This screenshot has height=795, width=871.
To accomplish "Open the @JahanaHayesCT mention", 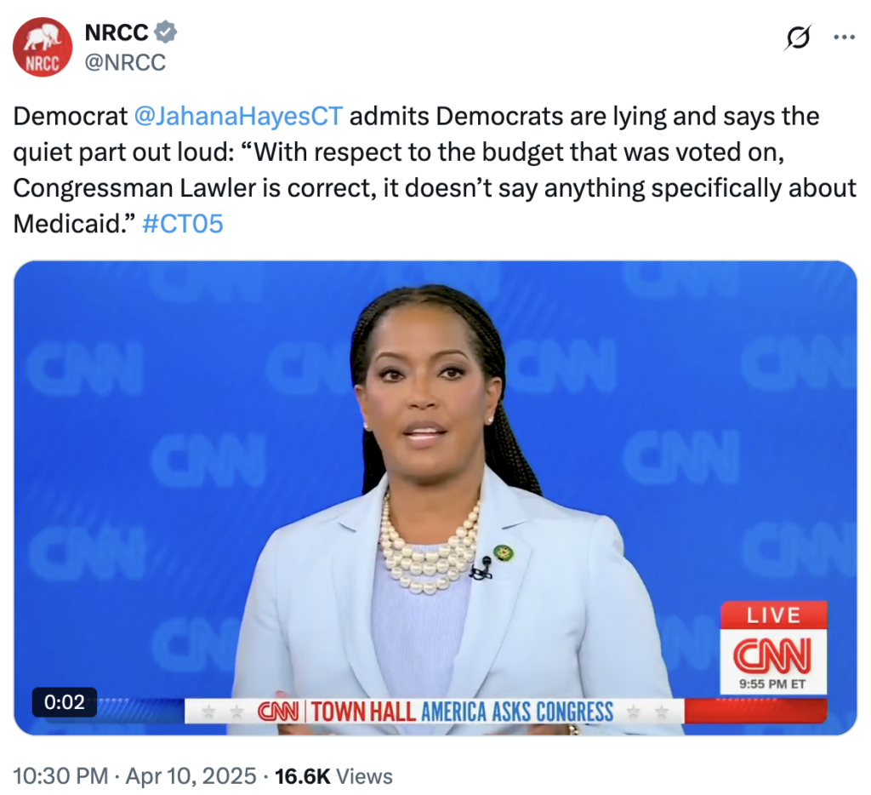I will click(x=238, y=117).
